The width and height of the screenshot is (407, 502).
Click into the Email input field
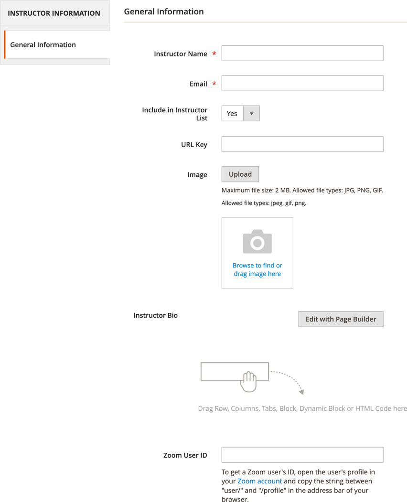click(302, 84)
